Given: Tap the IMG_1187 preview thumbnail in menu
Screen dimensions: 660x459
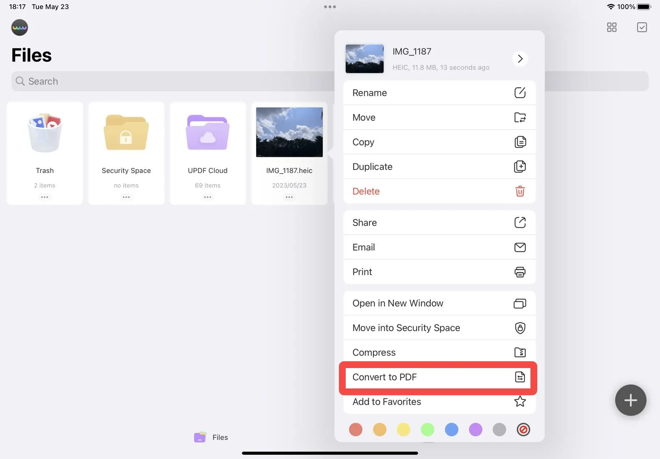Looking at the screenshot, I should point(364,59).
